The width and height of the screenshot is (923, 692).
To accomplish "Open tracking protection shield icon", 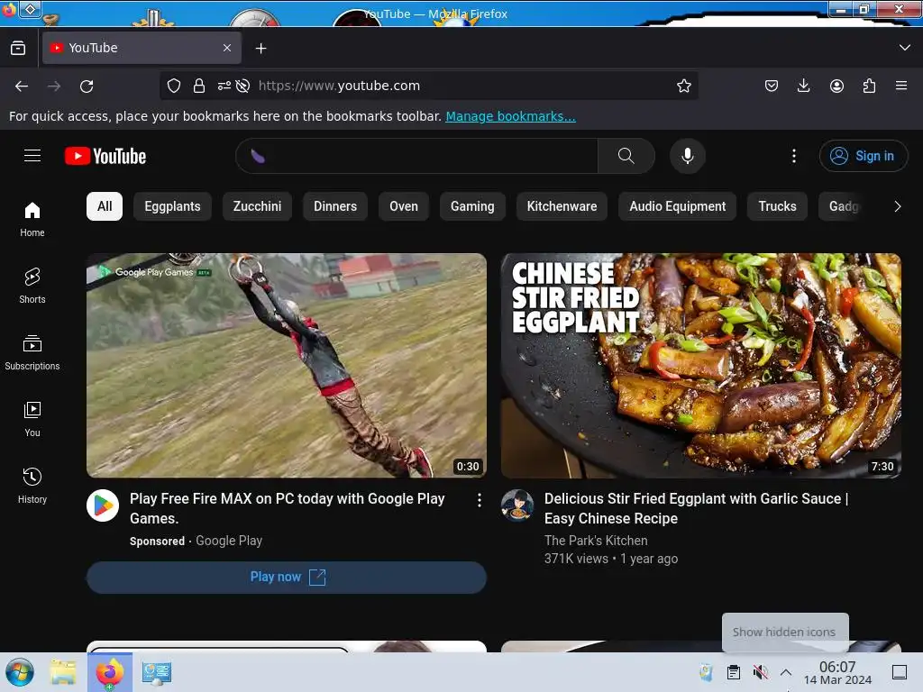I will pyautogui.click(x=174, y=86).
